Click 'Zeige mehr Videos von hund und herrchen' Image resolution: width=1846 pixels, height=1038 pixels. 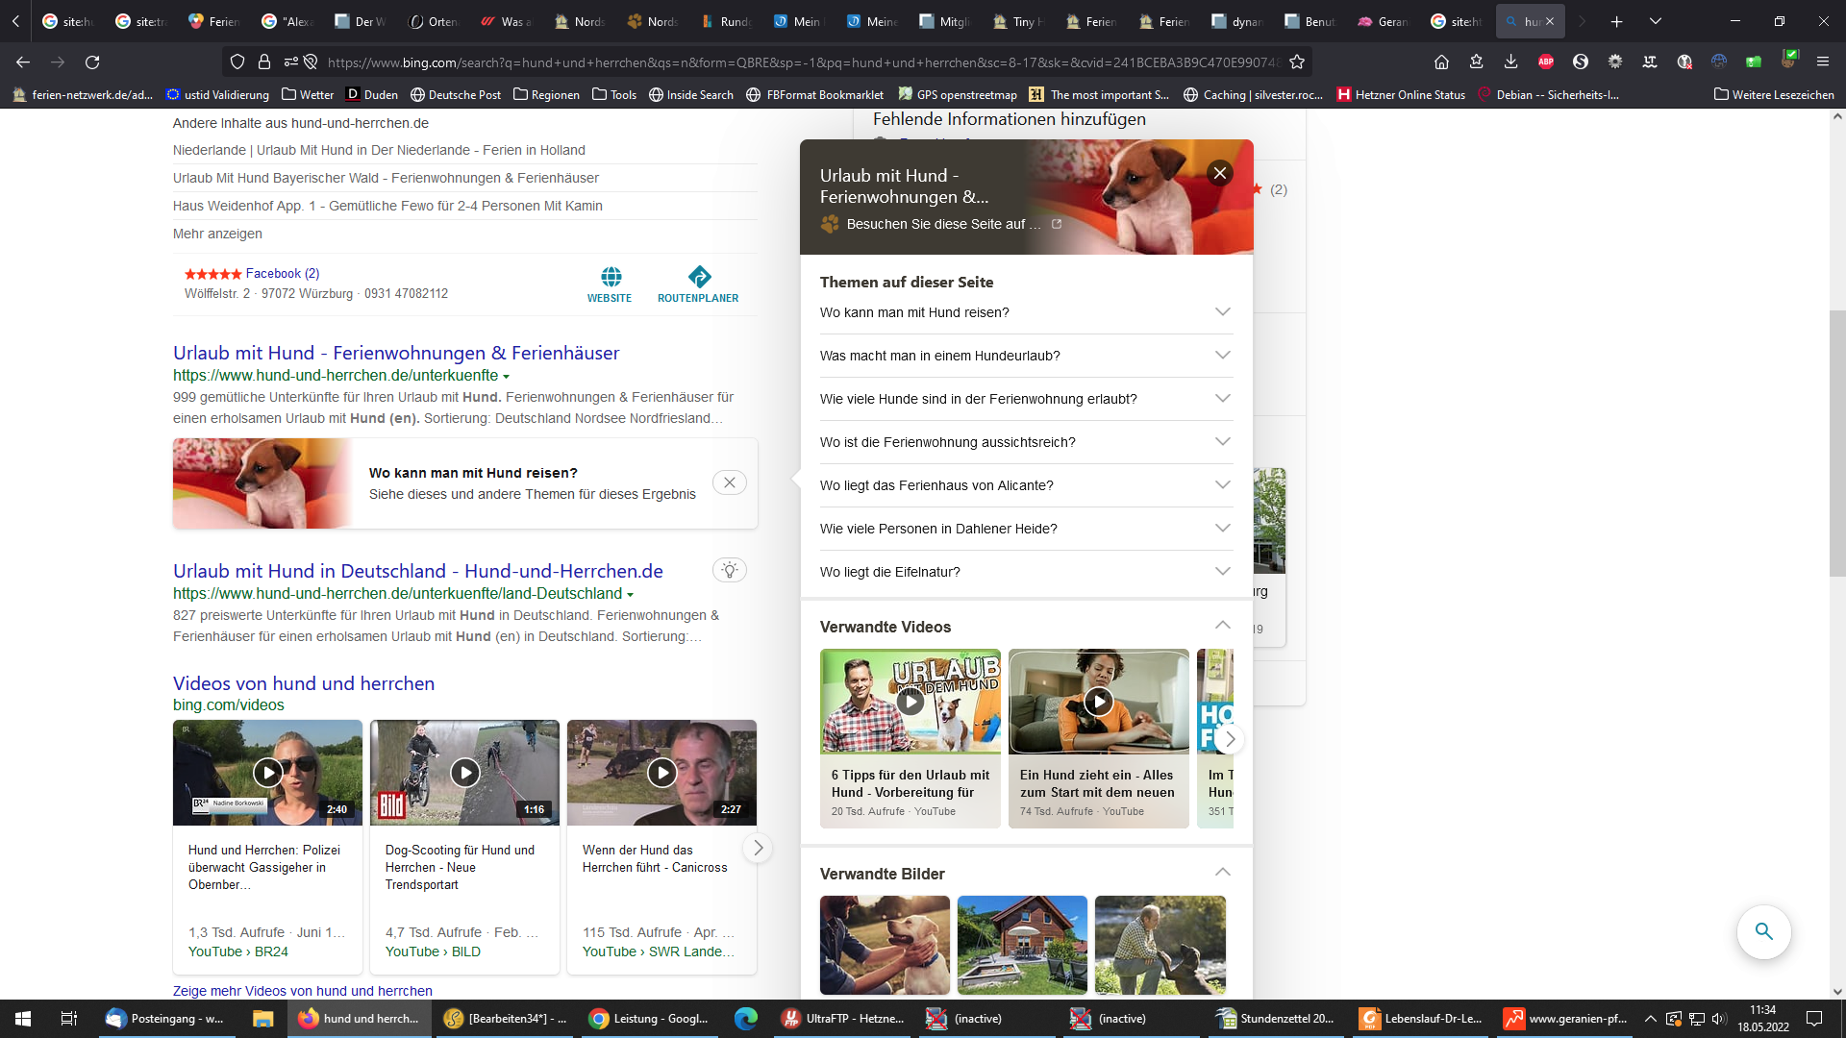(x=302, y=991)
